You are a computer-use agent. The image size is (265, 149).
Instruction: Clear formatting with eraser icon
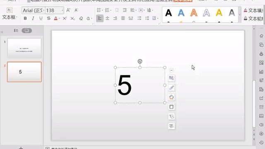(x=81, y=18)
